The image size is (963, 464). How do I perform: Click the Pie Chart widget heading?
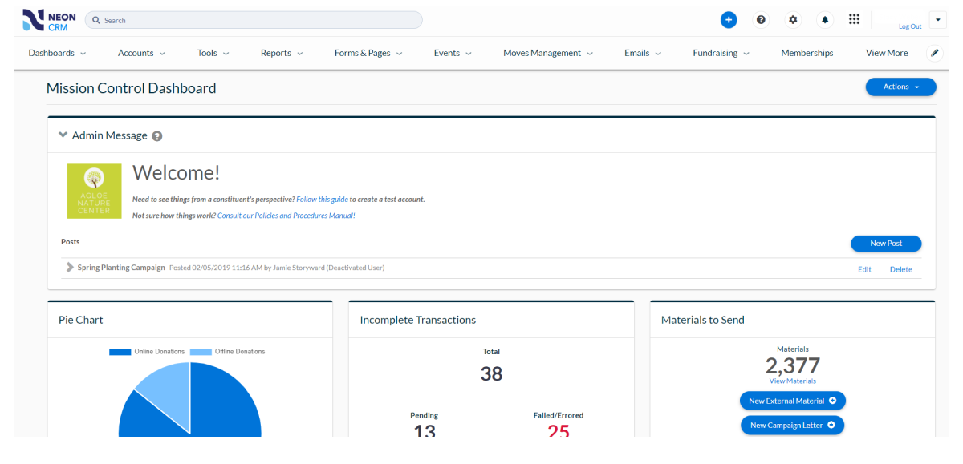pyautogui.click(x=81, y=320)
